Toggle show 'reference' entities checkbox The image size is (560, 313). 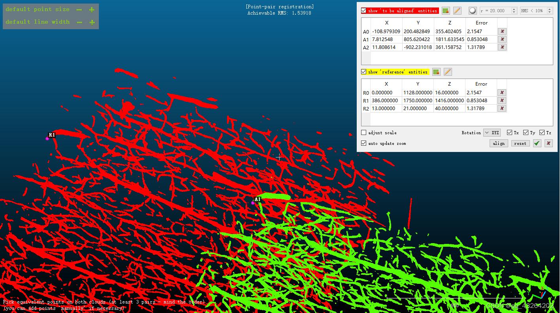tap(364, 72)
